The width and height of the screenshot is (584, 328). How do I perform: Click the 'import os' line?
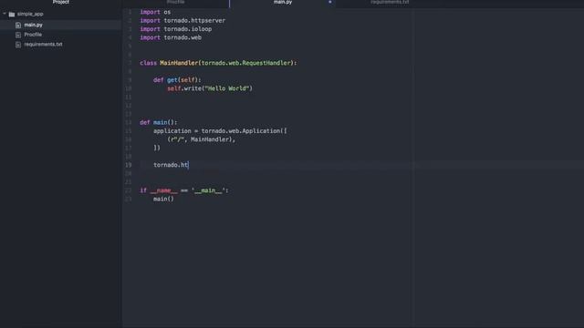point(155,12)
